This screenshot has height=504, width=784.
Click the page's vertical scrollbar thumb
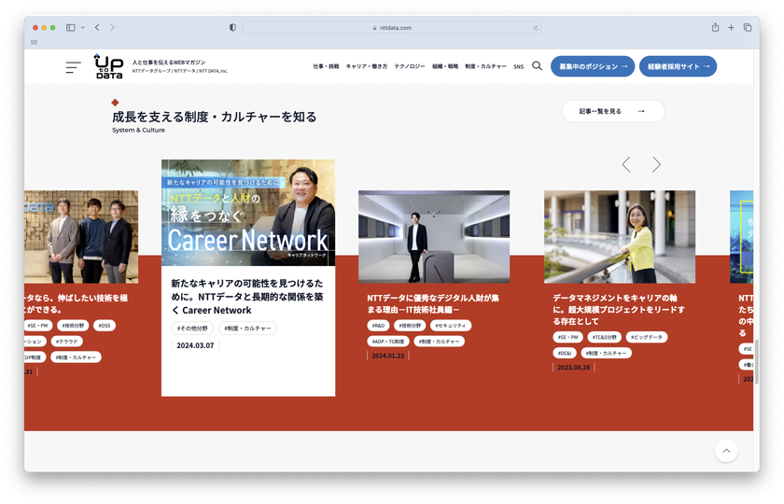coord(757,362)
